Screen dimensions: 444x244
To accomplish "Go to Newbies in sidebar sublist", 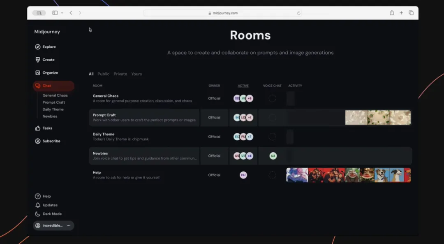I will pyautogui.click(x=50, y=116).
